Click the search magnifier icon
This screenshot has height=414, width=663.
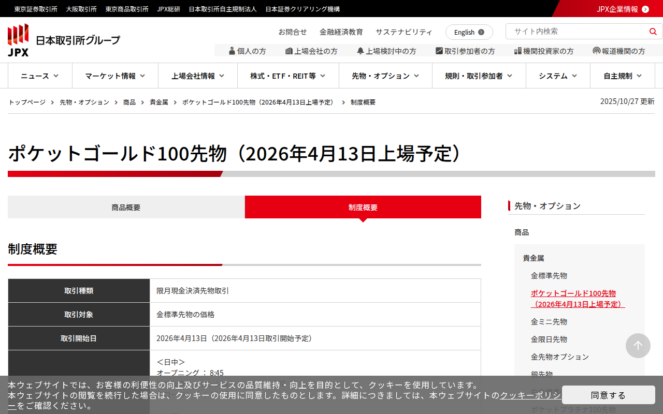click(x=653, y=32)
